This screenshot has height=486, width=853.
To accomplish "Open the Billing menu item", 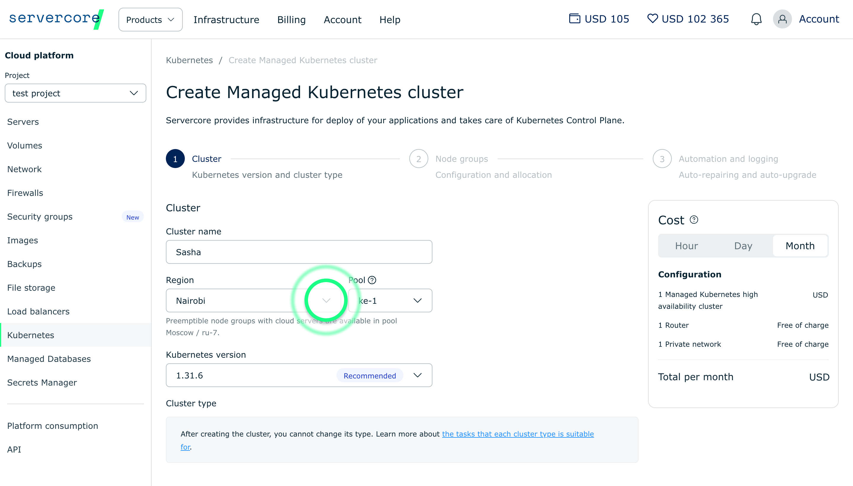I will coord(291,20).
